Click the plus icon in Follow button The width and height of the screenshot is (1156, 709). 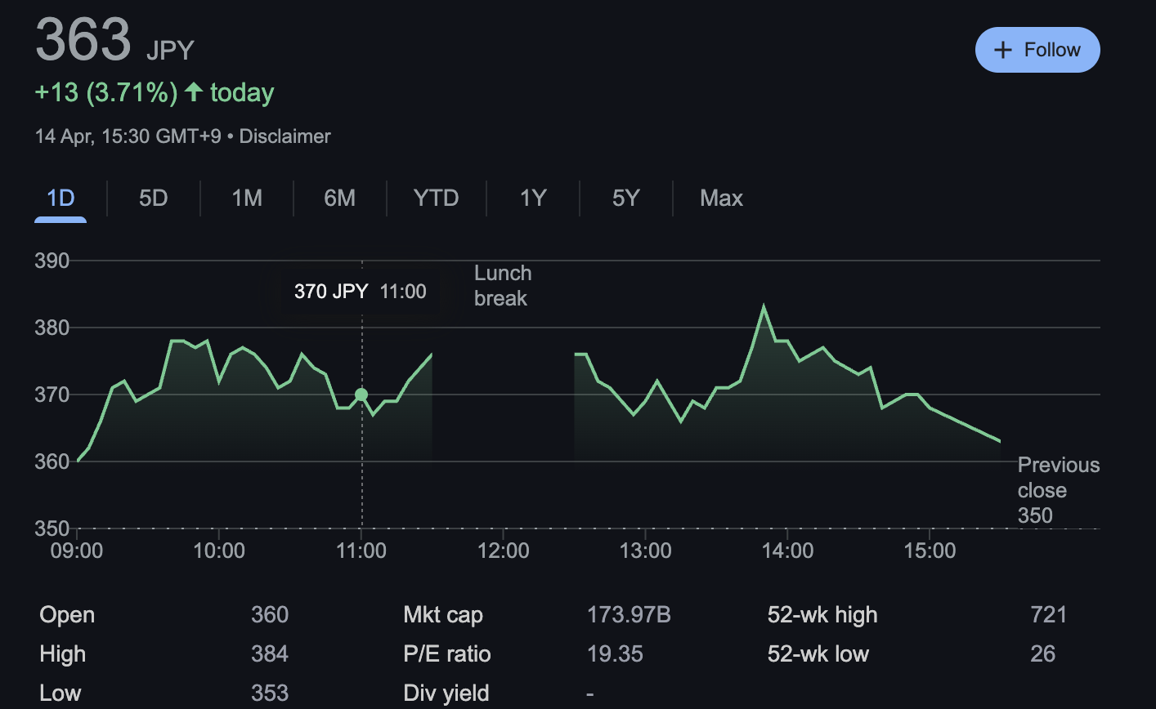coord(1002,50)
